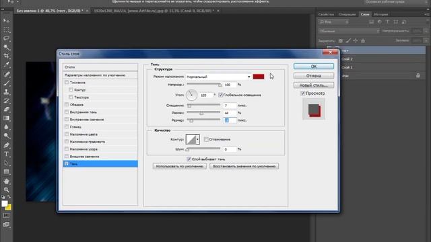Lock layer position icon
The height and width of the screenshot is (242, 431).
point(356,40)
